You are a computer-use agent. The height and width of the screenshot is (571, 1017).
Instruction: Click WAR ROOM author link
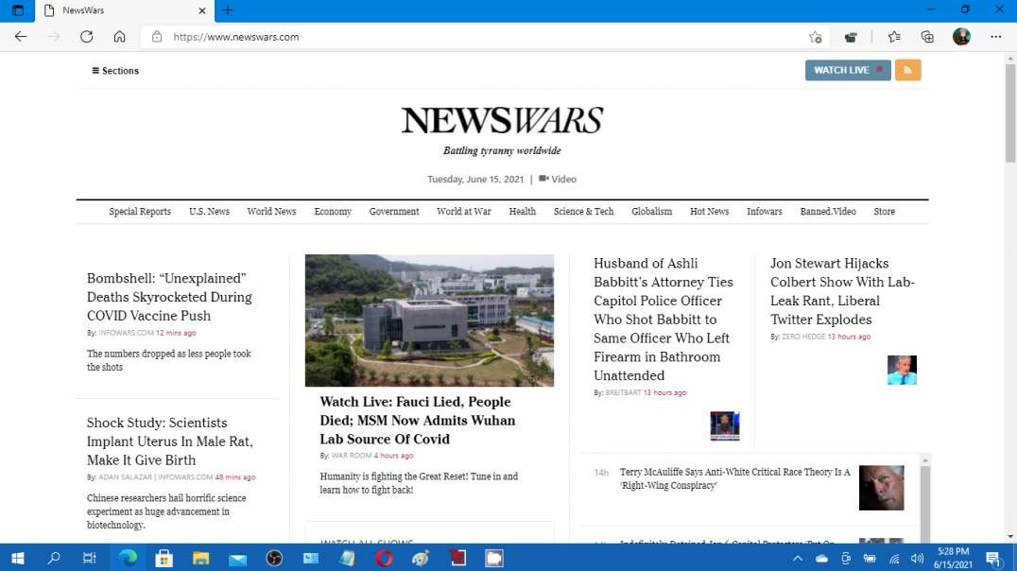(352, 456)
